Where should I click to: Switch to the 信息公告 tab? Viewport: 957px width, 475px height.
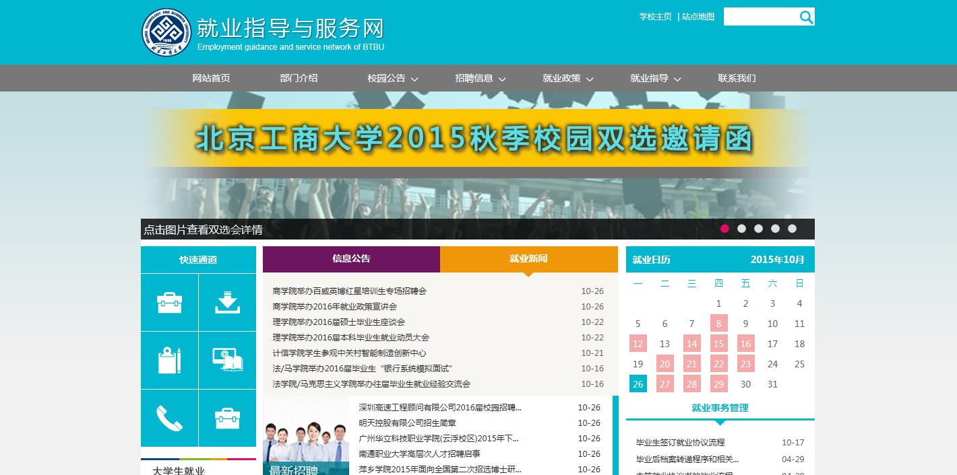[x=351, y=258]
